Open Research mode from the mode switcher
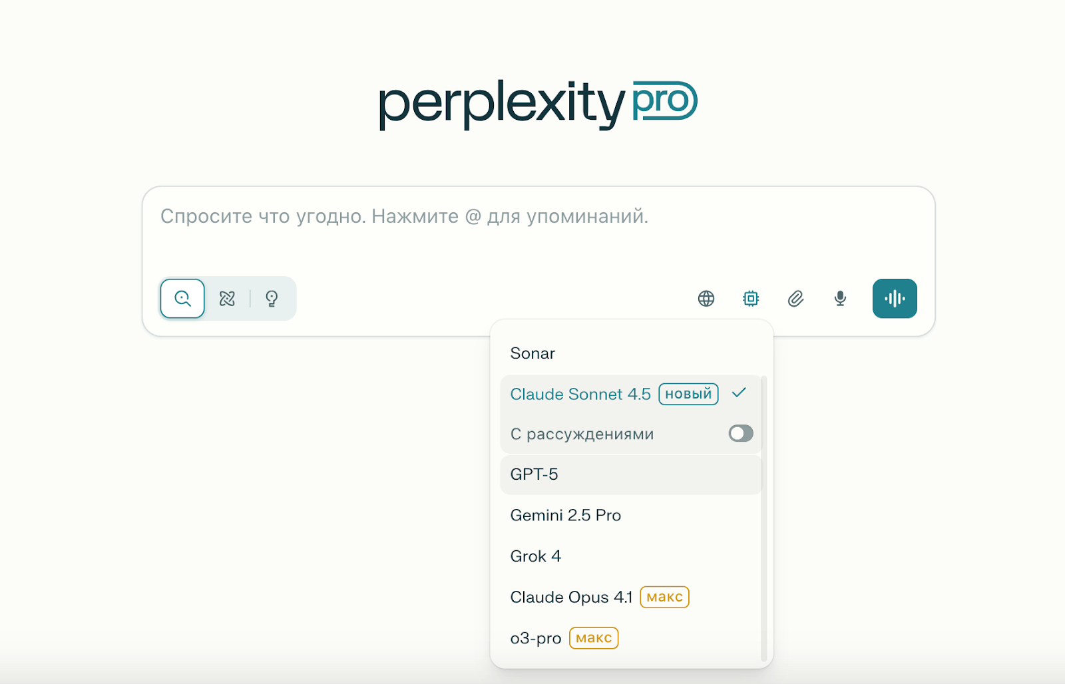This screenshot has height=684, width=1065. pos(227,298)
